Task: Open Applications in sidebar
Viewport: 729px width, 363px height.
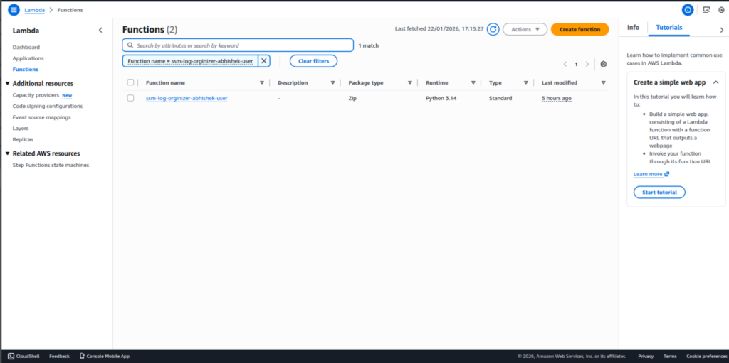Action: tap(28, 58)
